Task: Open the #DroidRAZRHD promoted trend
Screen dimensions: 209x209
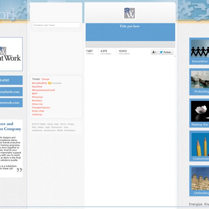Action: coord(40,83)
